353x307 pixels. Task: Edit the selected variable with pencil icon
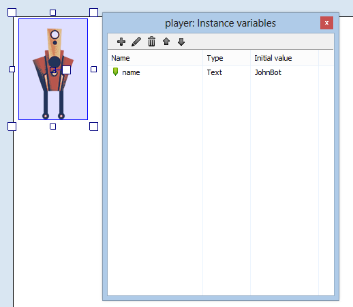pos(136,42)
